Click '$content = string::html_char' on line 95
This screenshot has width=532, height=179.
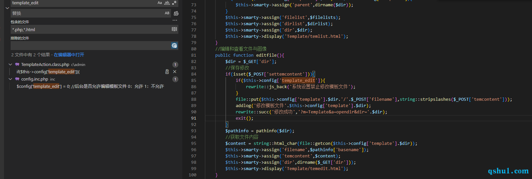click(261, 144)
